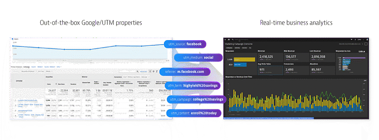Select the pie chart view icon
This screenshot has height=140, width=379.
(x=154, y=71)
